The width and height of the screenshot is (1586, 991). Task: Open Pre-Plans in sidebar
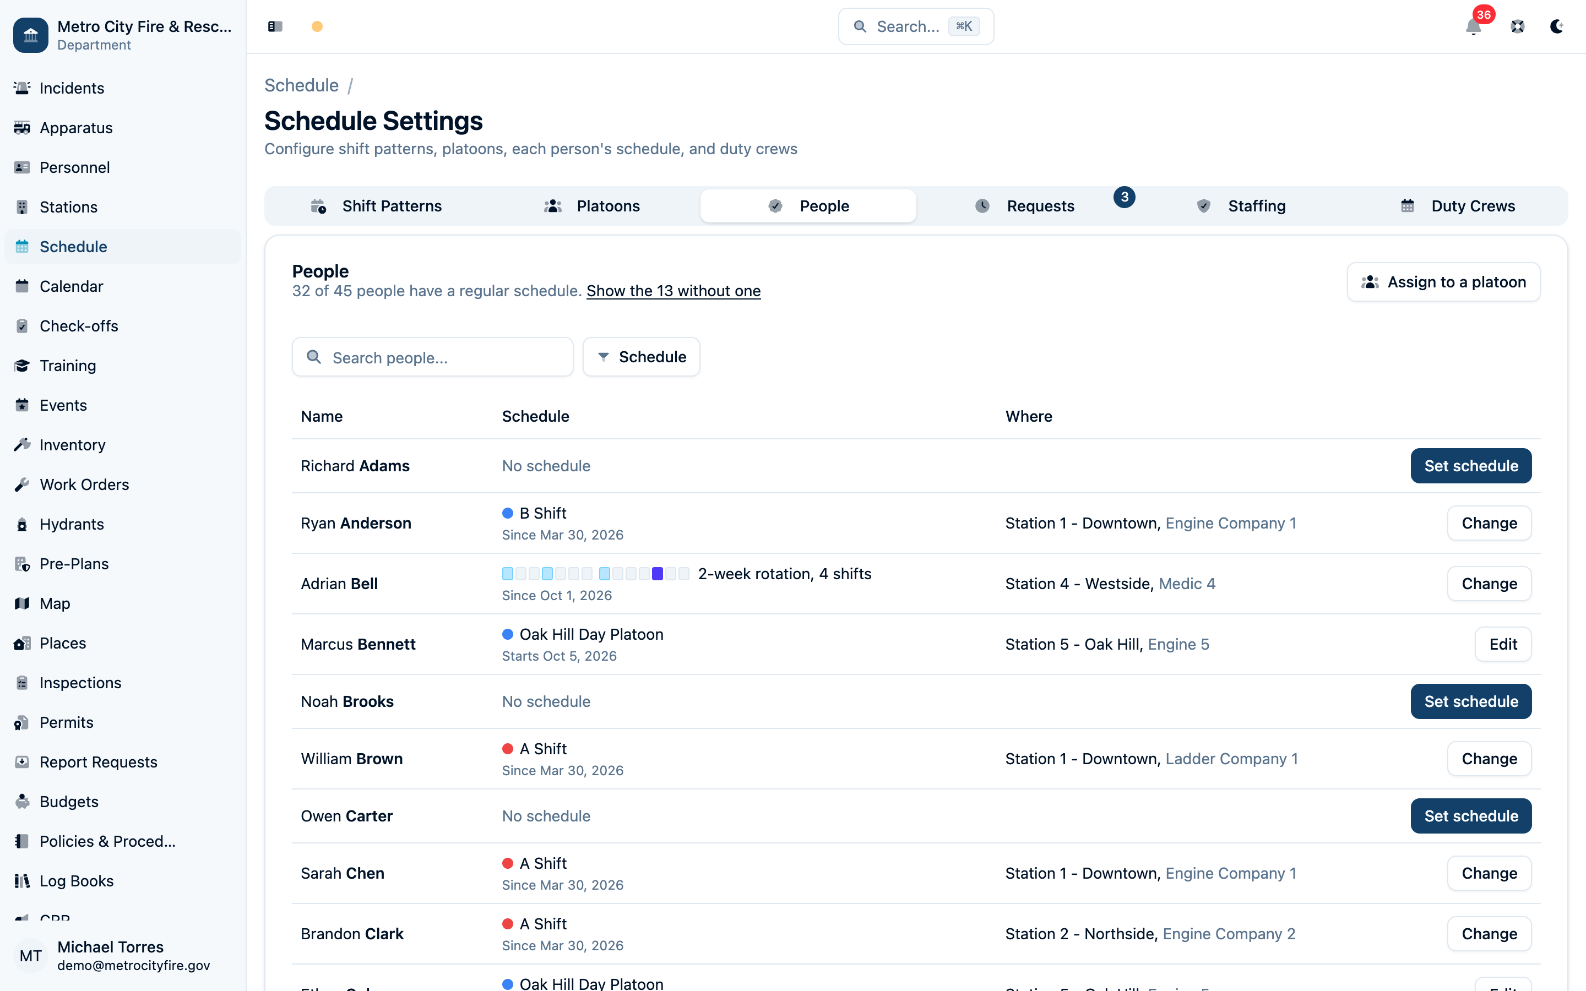point(123,564)
